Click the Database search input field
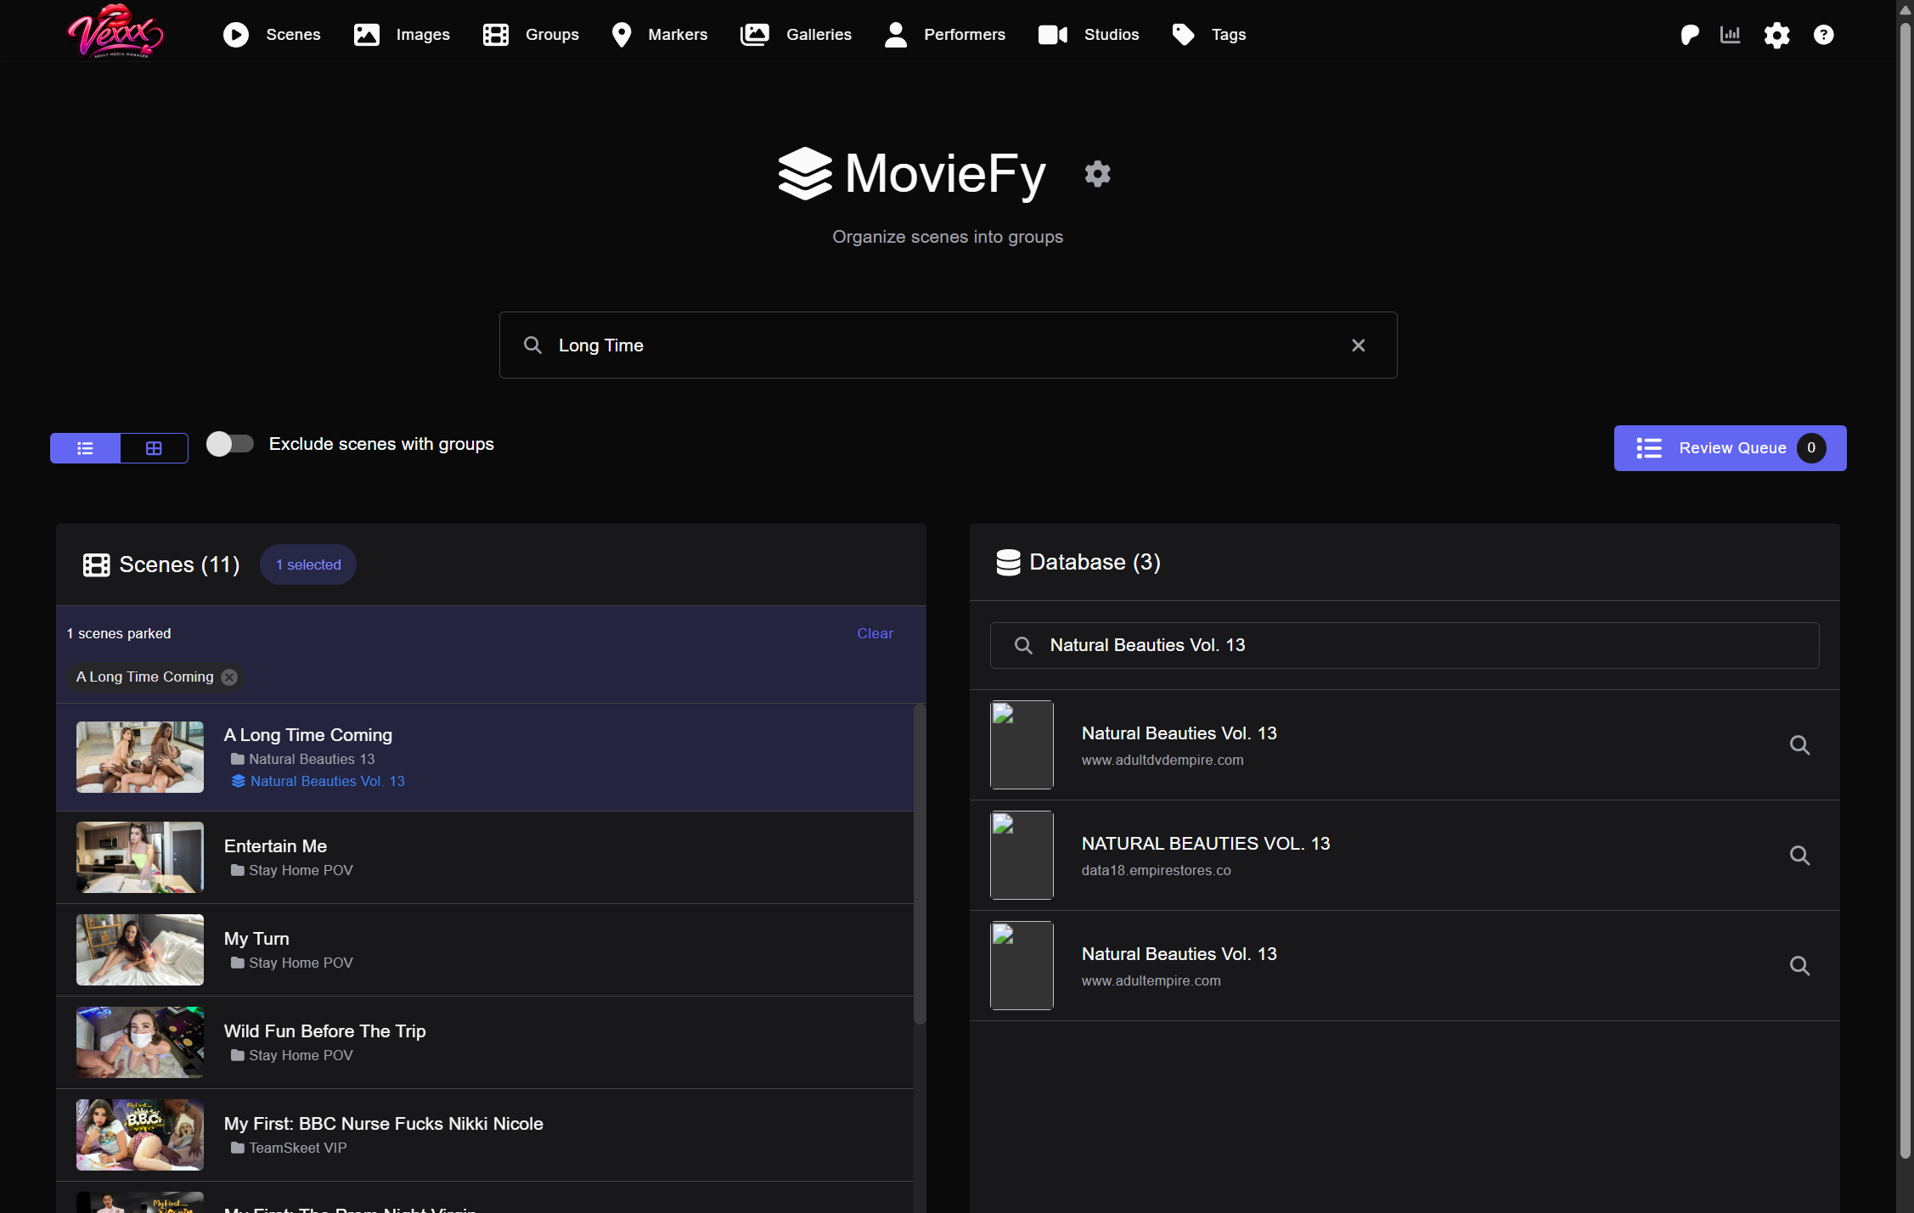The width and height of the screenshot is (1914, 1213). tap(1404, 645)
